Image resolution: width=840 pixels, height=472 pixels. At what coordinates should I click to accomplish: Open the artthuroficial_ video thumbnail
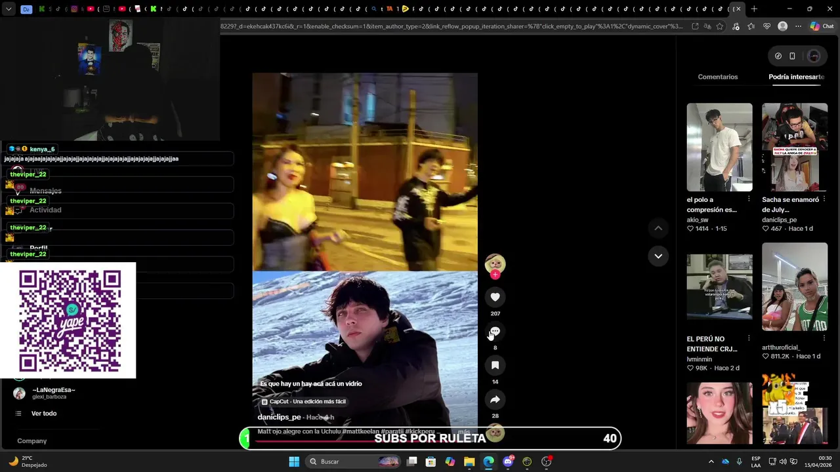(x=795, y=286)
